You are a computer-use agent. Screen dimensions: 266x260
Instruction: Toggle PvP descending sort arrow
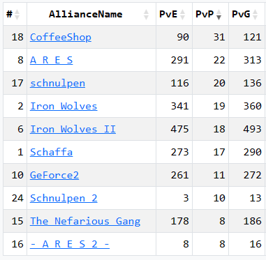219,15
